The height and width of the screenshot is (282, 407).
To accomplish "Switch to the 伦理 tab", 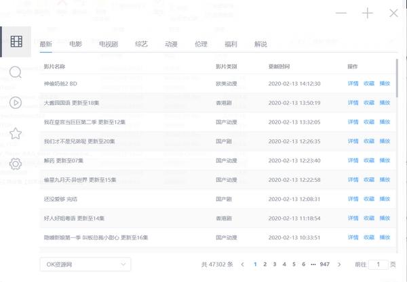I will [x=201, y=44].
